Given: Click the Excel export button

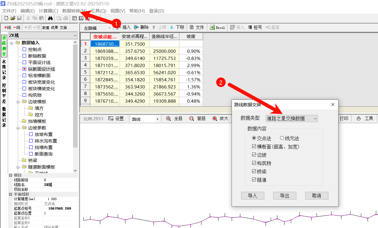Looking at the screenshot, I should click(217, 27).
